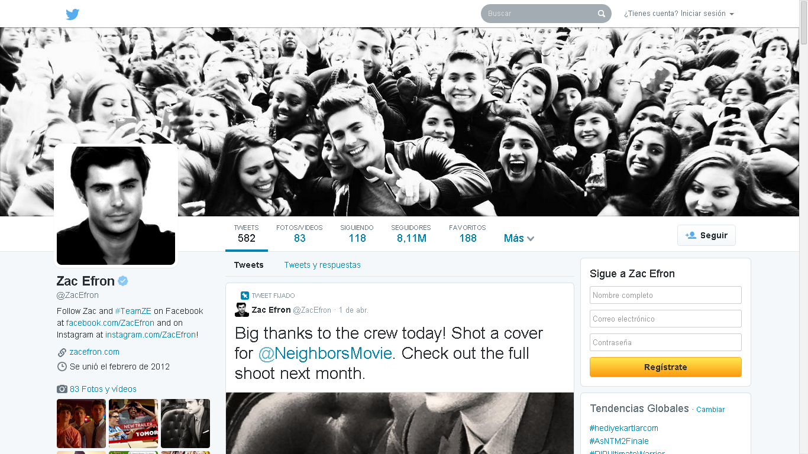The height and width of the screenshot is (454, 808).
Task: Open the Iniciar sesión dropdown
Action: (679, 14)
